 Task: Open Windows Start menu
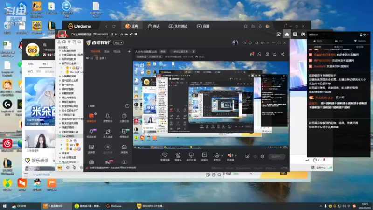click(x=4, y=206)
